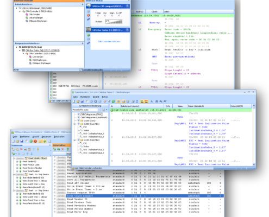Select the radio button beside Read Serial Number message
269x217 pixels.
(55, 209)
